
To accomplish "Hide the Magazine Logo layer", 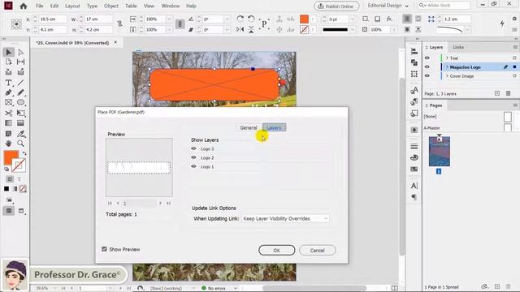I will 427,67.
